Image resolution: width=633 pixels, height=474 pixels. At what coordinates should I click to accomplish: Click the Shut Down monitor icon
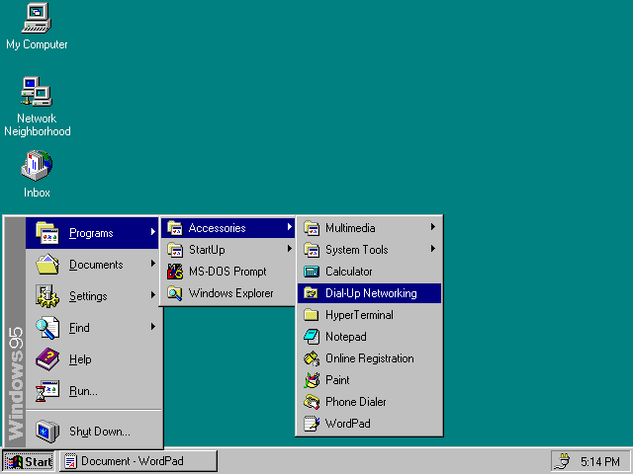(47, 432)
